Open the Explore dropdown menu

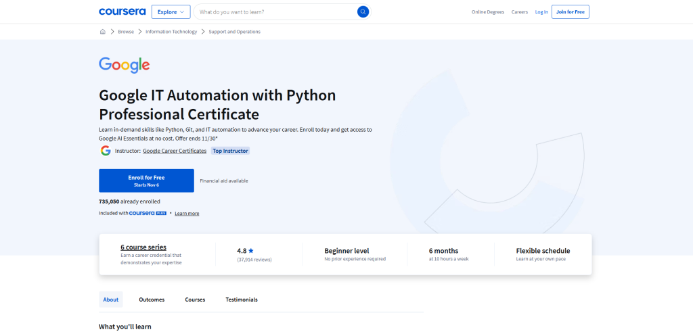[x=171, y=12]
